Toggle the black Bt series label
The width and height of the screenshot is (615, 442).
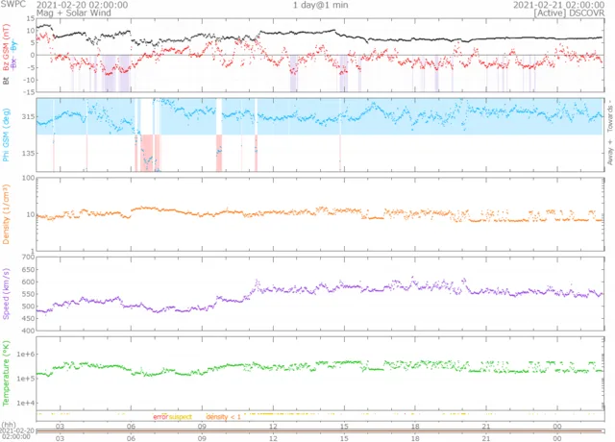[x=6, y=83]
